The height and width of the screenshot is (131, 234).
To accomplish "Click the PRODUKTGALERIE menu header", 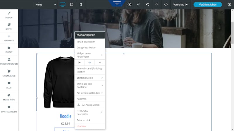I will point(90,35).
